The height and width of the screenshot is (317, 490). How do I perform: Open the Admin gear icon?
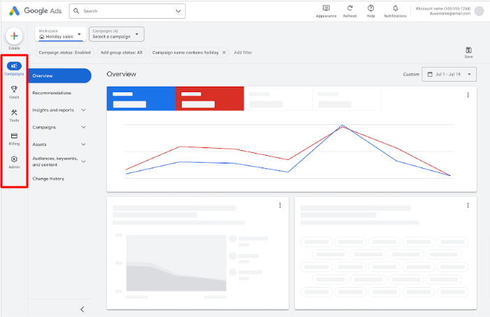14,159
